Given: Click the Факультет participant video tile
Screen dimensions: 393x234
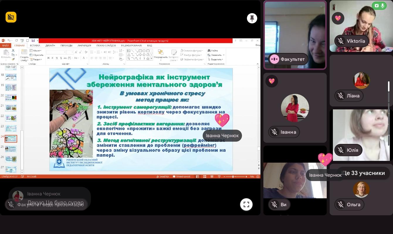Looking at the screenshot, I should pos(295,35).
